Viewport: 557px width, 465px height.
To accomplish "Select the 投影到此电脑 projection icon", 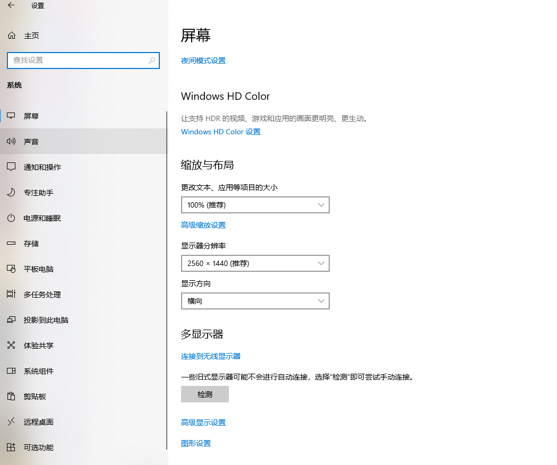I will click(12, 320).
